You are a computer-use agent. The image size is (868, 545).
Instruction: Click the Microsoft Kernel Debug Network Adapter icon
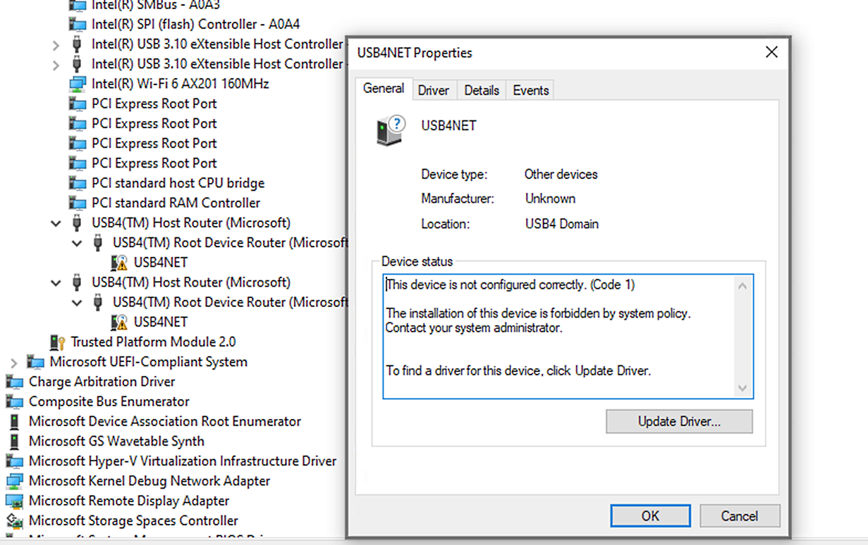pyautogui.click(x=14, y=482)
